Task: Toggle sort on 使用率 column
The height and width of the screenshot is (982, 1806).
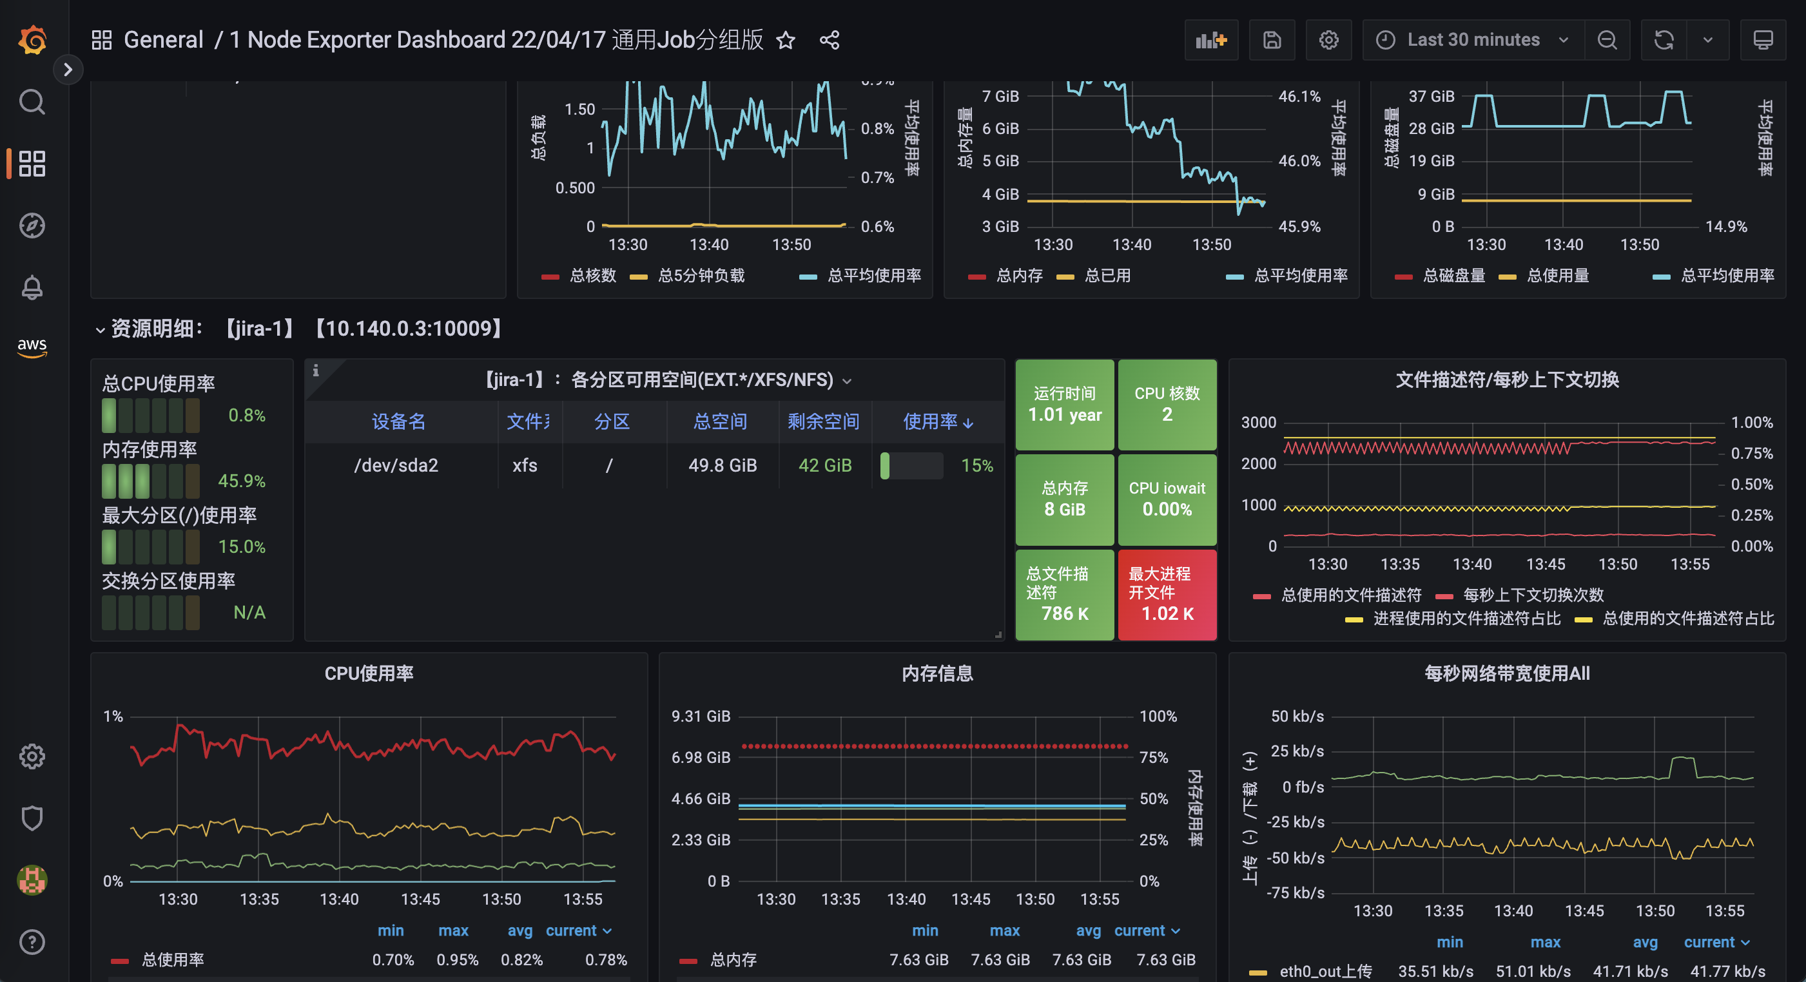Action: [937, 421]
